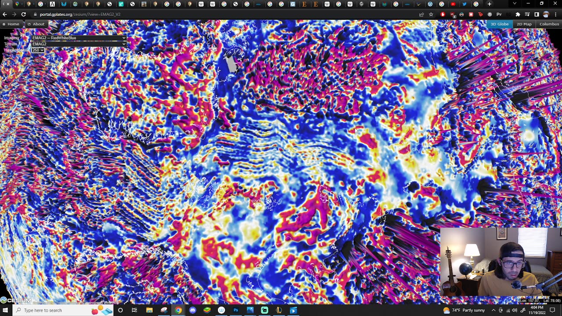Open the clock showing 4:04 PM
Screen dimensions: 562x316
click(x=537, y=310)
